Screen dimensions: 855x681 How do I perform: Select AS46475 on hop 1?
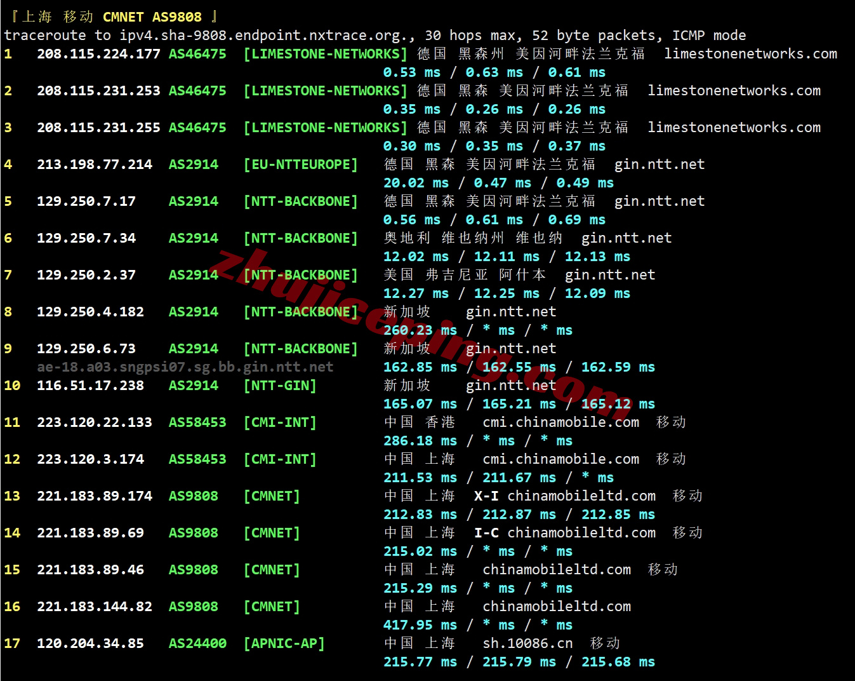pos(197,54)
